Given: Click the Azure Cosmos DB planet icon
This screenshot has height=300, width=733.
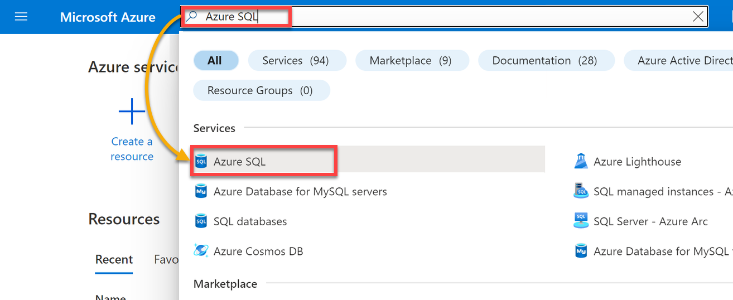Looking at the screenshot, I should click(201, 251).
